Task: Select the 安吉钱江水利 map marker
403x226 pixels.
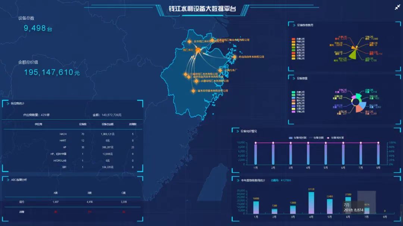Action: click(190, 41)
